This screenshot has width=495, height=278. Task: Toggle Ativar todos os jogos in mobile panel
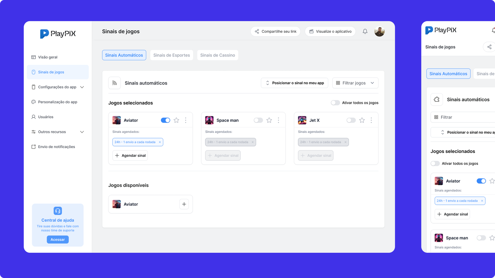pyautogui.click(x=435, y=163)
